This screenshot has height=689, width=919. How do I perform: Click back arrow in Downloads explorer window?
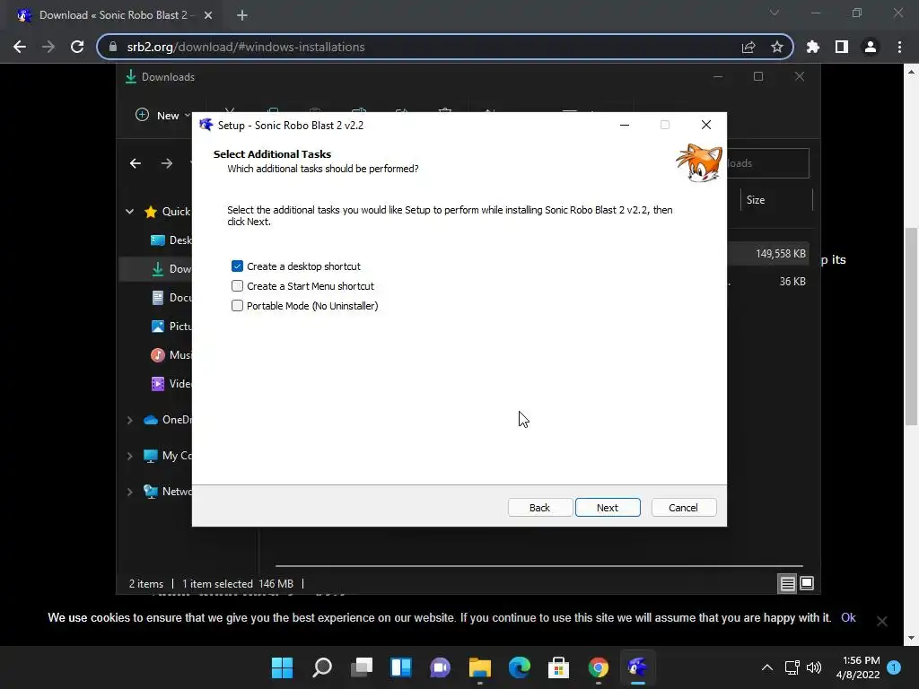[x=136, y=163]
